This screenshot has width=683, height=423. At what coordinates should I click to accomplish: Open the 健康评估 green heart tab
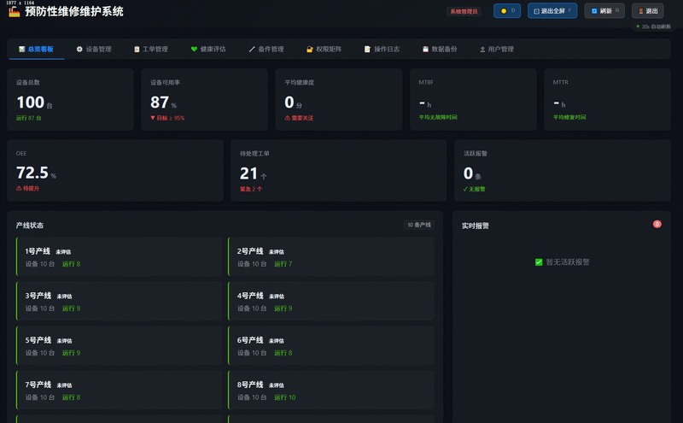click(208, 50)
